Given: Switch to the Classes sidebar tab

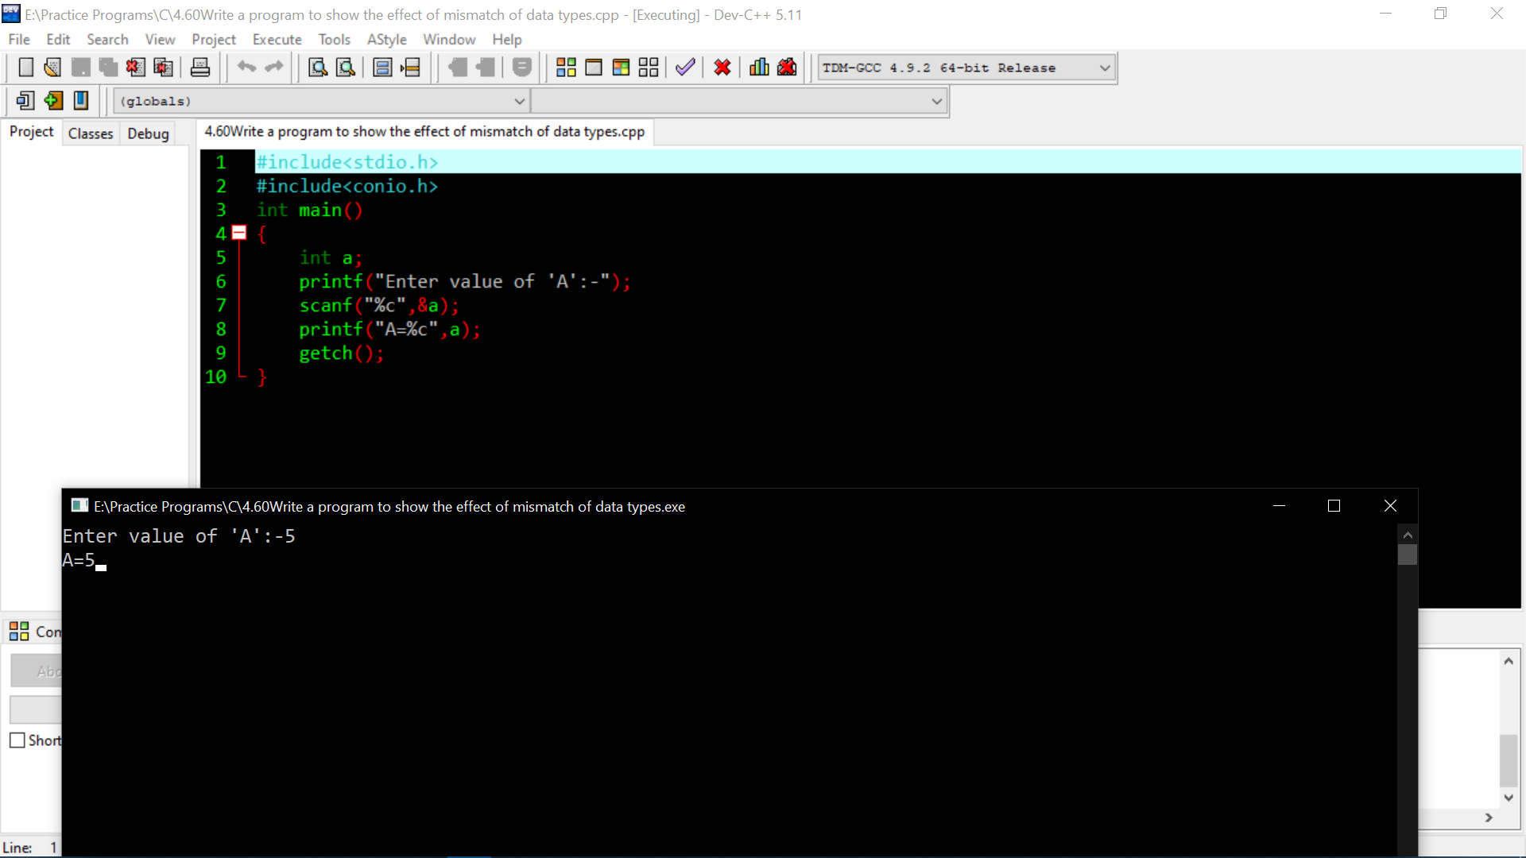Looking at the screenshot, I should [91, 133].
